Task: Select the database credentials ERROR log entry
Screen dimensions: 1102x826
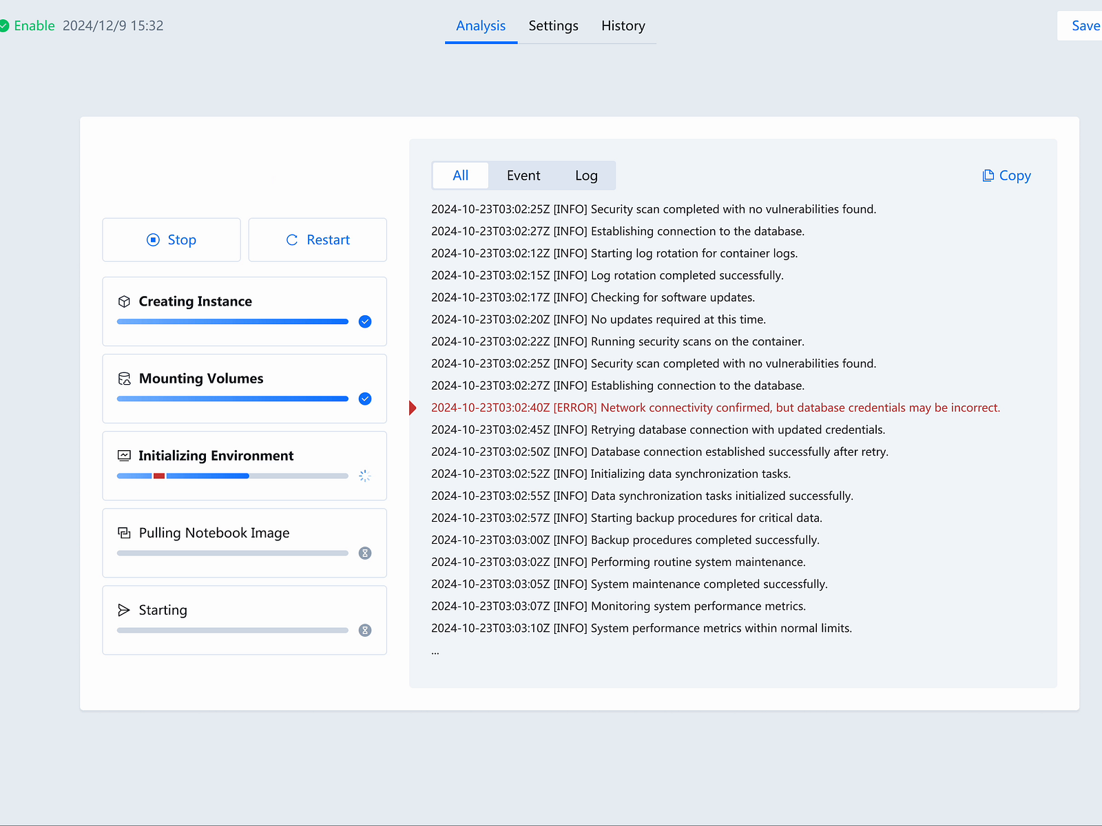Action: (x=715, y=407)
